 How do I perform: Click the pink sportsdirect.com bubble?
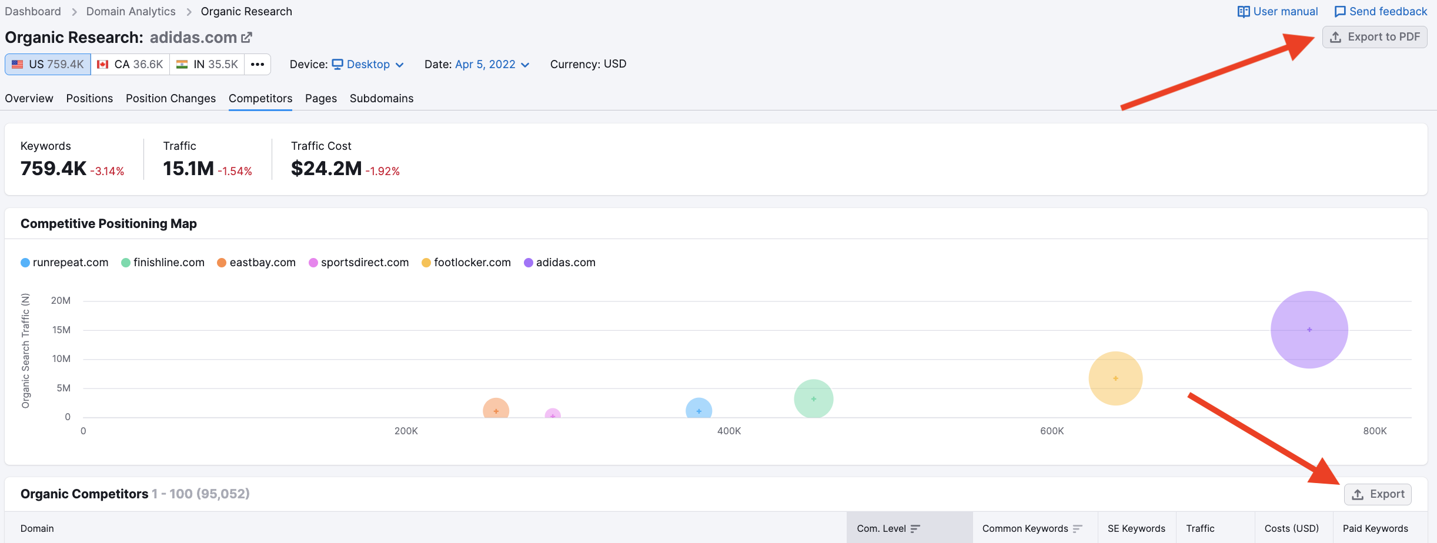tap(553, 414)
